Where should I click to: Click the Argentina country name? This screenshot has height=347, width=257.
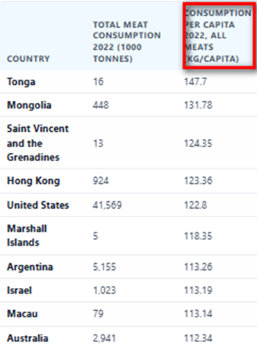(x=30, y=267)
